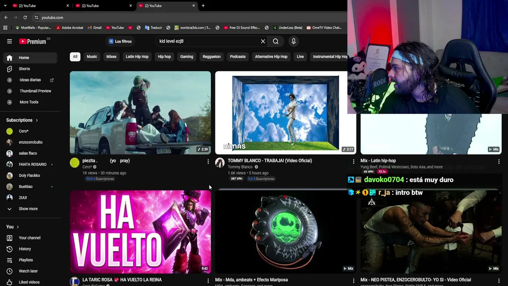Open the MoeWalls bookmark

(x=33, y=28)
